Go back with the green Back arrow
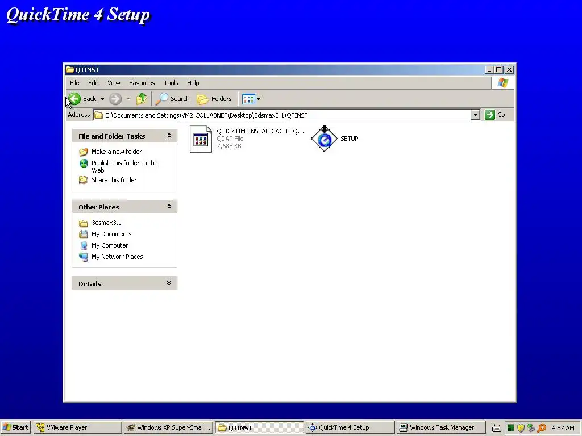 pos(82,99)
